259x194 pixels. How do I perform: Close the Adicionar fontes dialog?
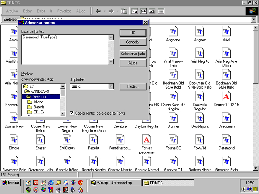click(x=145, y=23)
